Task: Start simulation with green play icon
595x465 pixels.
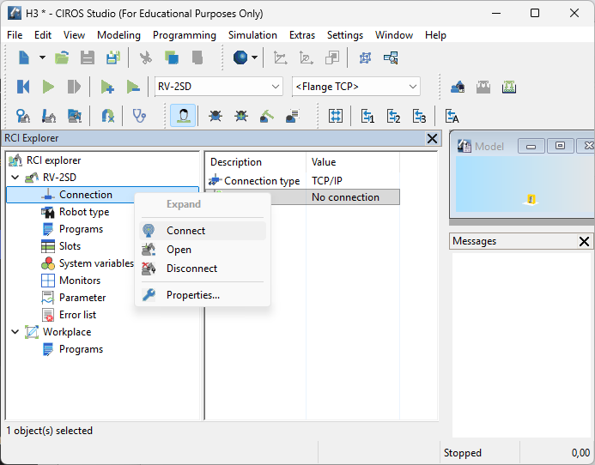Action: click(x=48, y=87)
